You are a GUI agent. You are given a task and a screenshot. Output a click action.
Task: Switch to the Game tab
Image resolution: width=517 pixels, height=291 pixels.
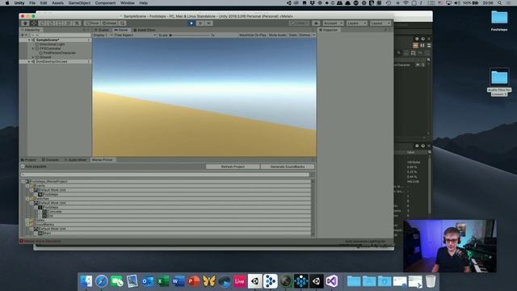click(x=121, y=30)
